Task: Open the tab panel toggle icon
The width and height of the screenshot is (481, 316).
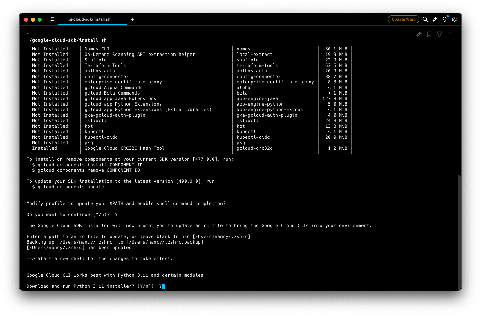Action: tap(51, 19)
